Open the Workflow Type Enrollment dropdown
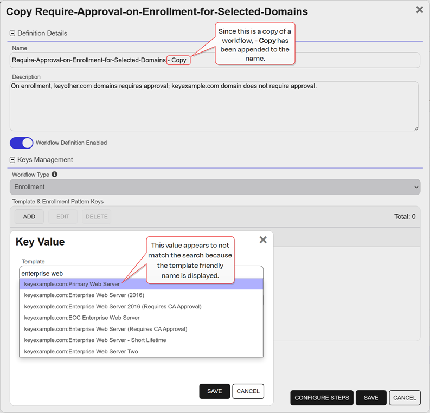 coord(215,187)
